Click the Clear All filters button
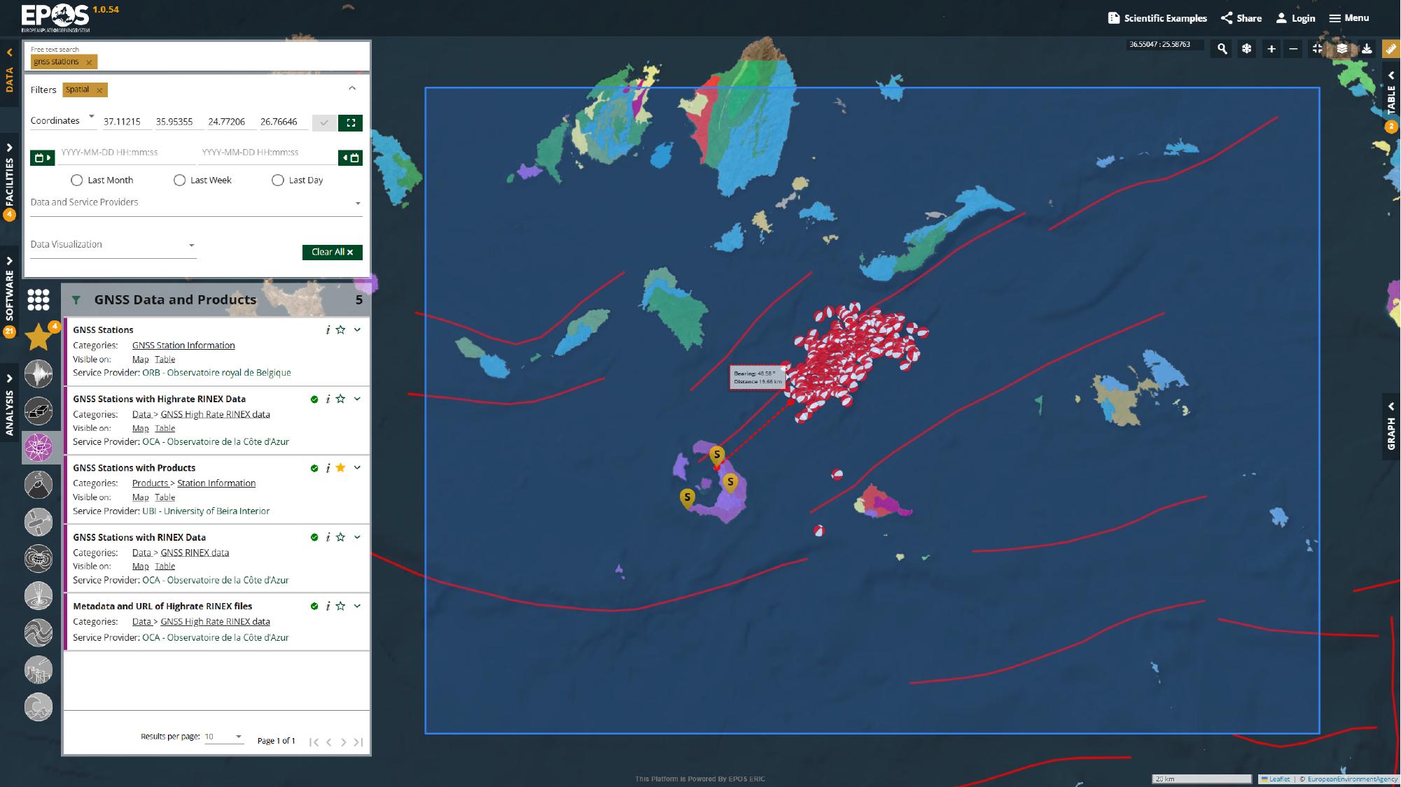The image size is (1401, 787). (332, 252)
